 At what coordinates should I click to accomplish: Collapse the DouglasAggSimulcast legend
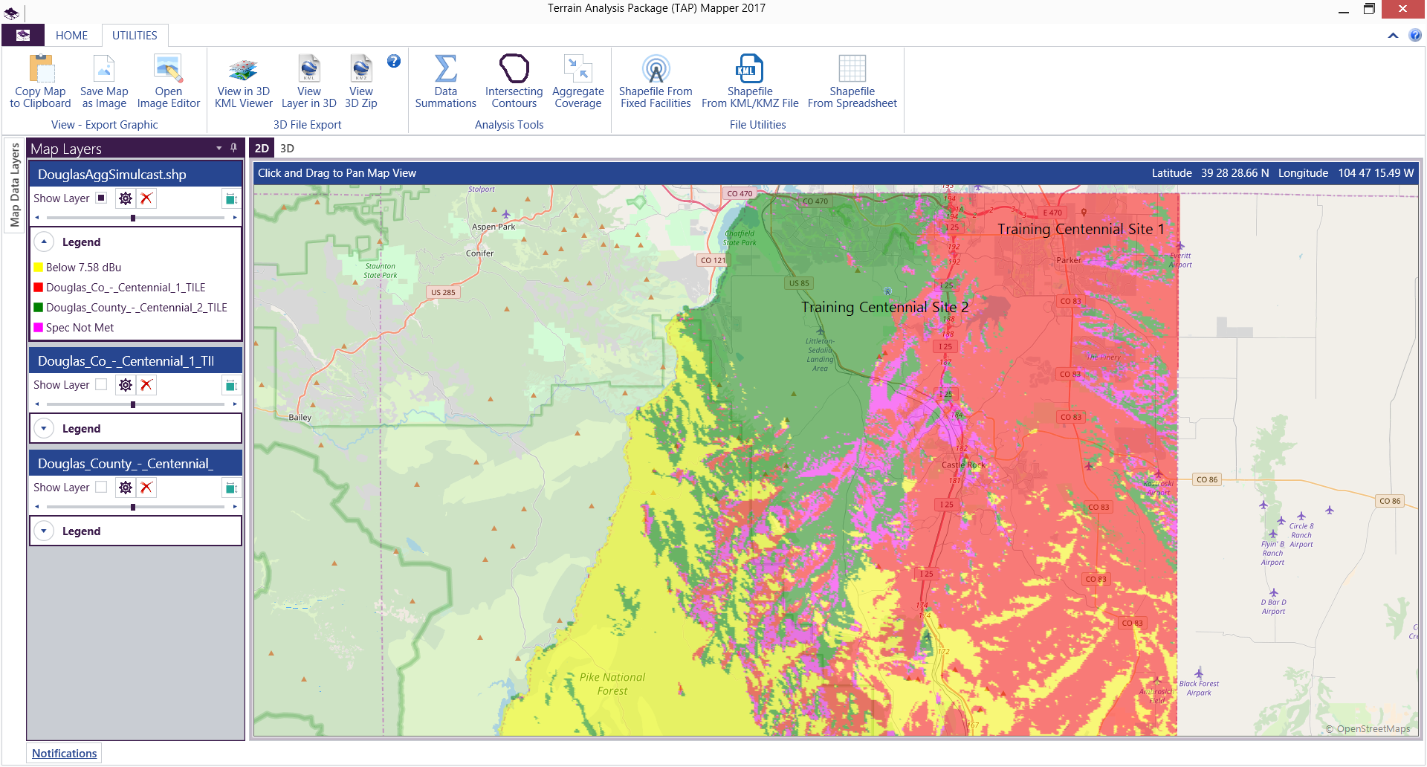point(45,242)
